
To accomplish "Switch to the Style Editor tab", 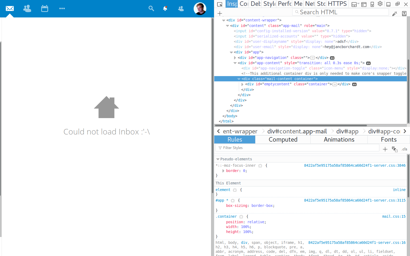I will point(269,4).
